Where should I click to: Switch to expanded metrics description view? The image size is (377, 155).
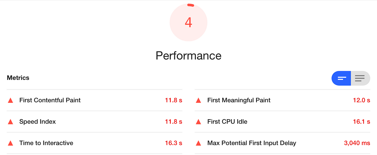pos(360,78)
